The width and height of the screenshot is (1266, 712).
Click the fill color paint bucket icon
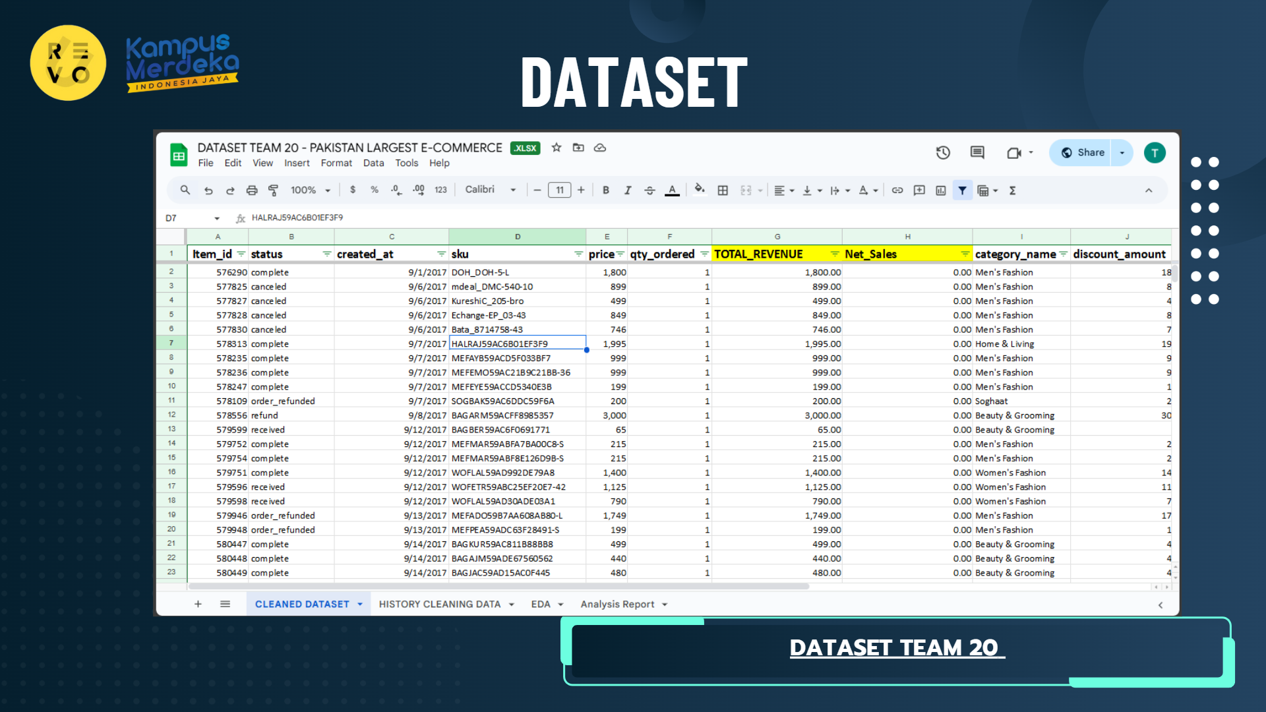pos(699,190)
